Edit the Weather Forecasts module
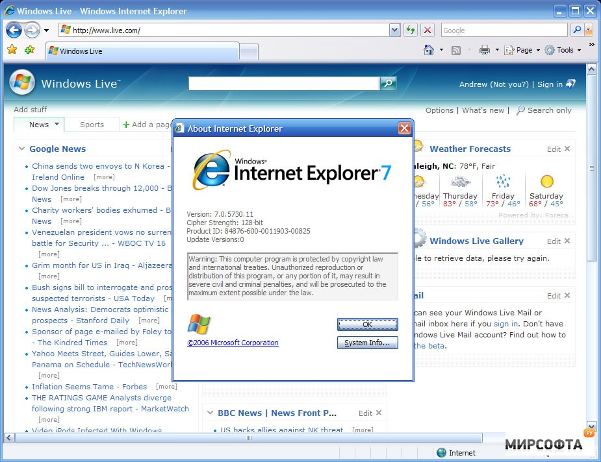The image size is (601, 462). (554, 149)
